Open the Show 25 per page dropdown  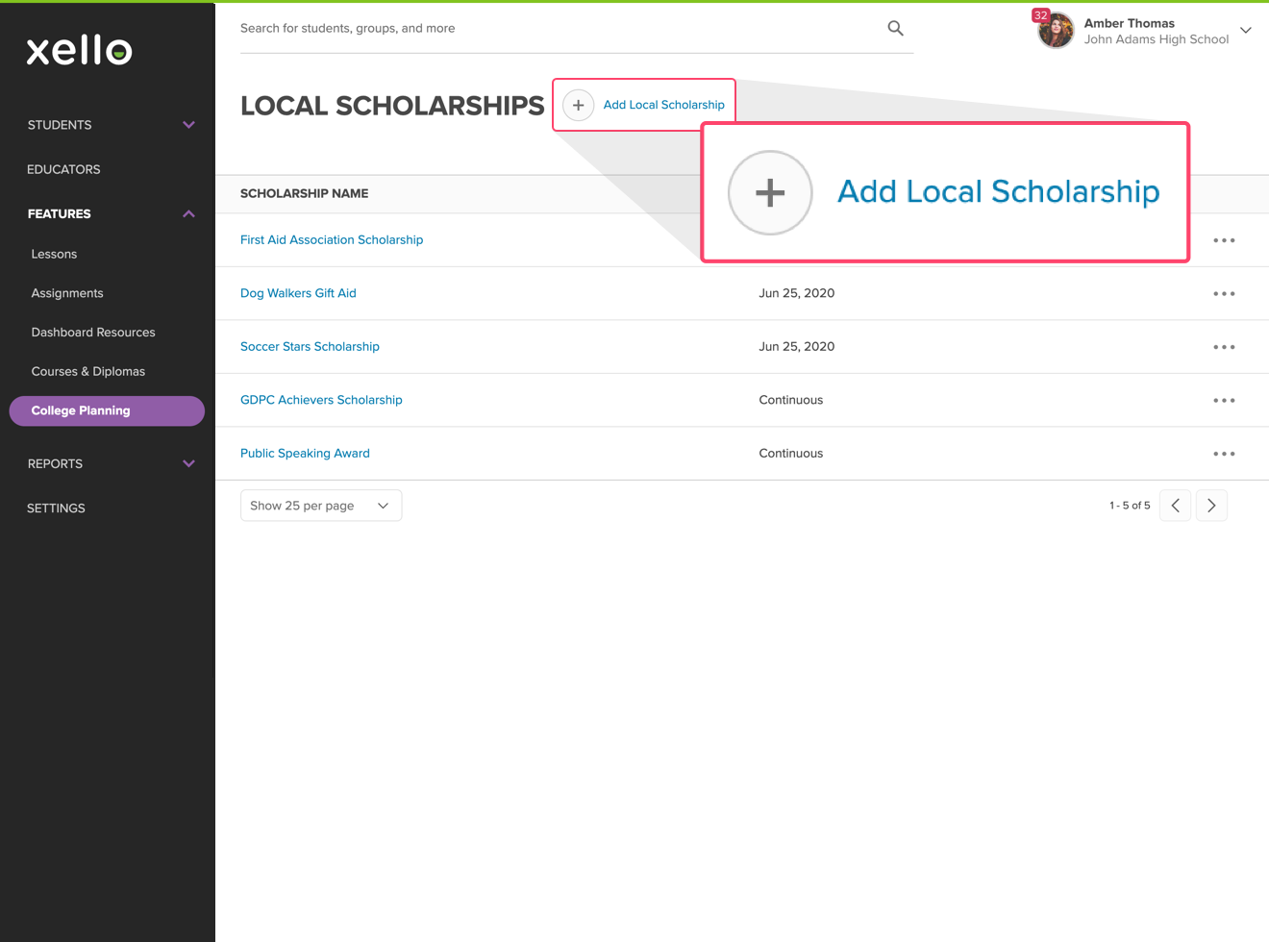point(320,505)
